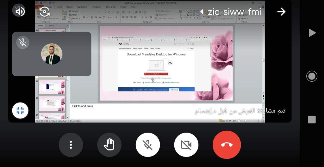Click red Download Mendeley Desktop button
This screenshot has height=167, width=324.
(x=156, y=74)
